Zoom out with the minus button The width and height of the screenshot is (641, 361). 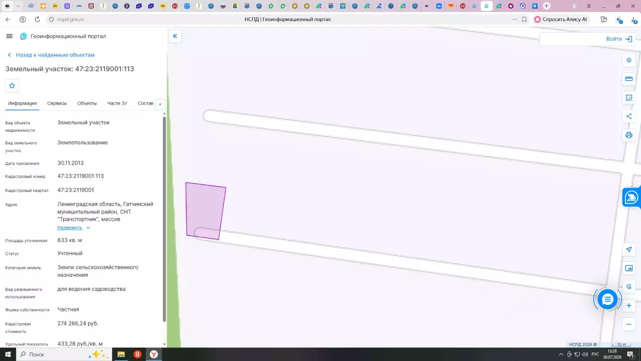click(x=629, y=324)
